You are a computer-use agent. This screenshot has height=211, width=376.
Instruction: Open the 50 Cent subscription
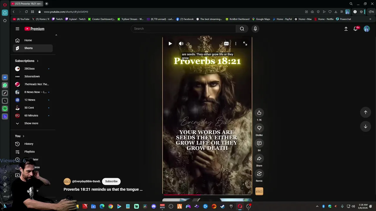(x=33, y=108)
